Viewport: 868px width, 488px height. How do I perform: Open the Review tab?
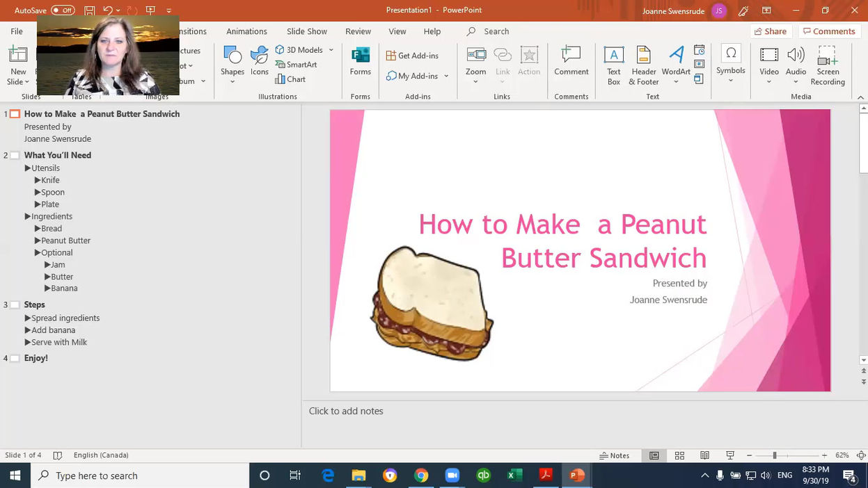[x=358, y=31]
